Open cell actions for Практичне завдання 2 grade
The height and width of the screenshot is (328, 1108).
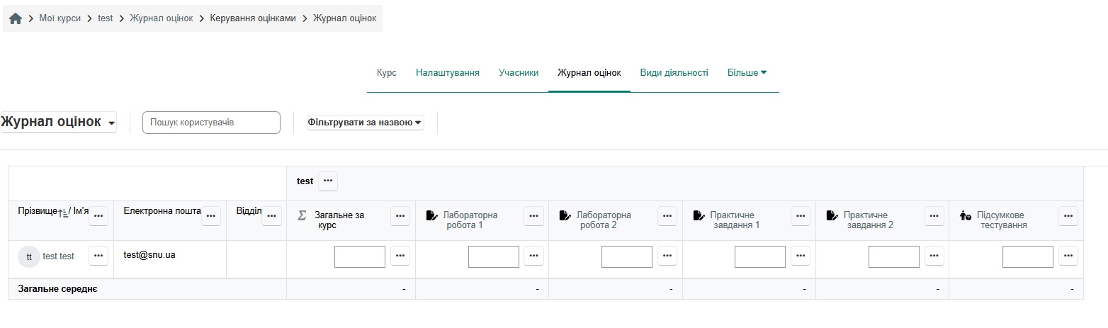(934, 256)
